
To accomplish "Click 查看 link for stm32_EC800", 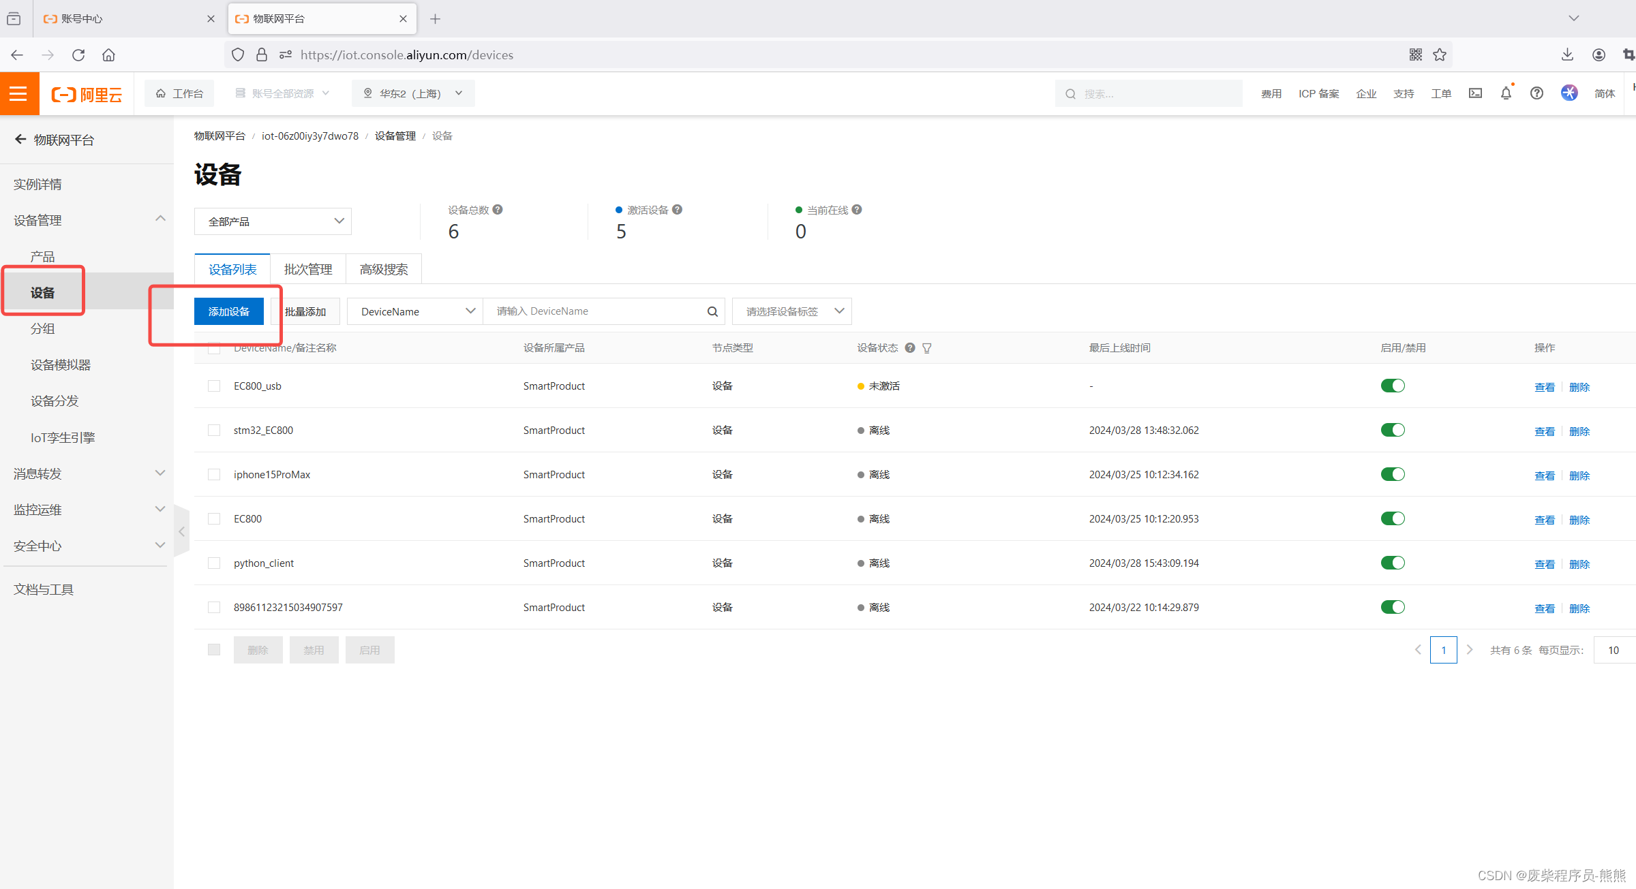I will (x=1544, y=431).
